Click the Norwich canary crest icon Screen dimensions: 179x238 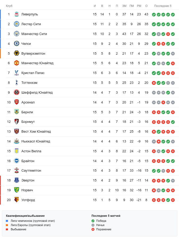pos(16,190)
